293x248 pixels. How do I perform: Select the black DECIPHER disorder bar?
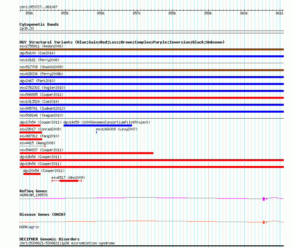coord(151,246)
